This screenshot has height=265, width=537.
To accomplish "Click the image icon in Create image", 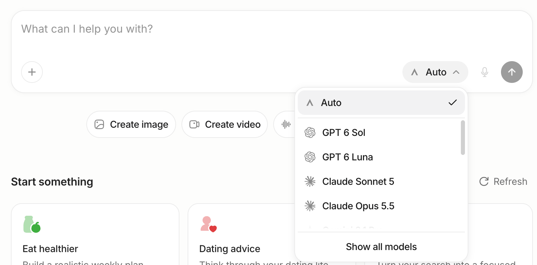I will (x=99, y=124).
